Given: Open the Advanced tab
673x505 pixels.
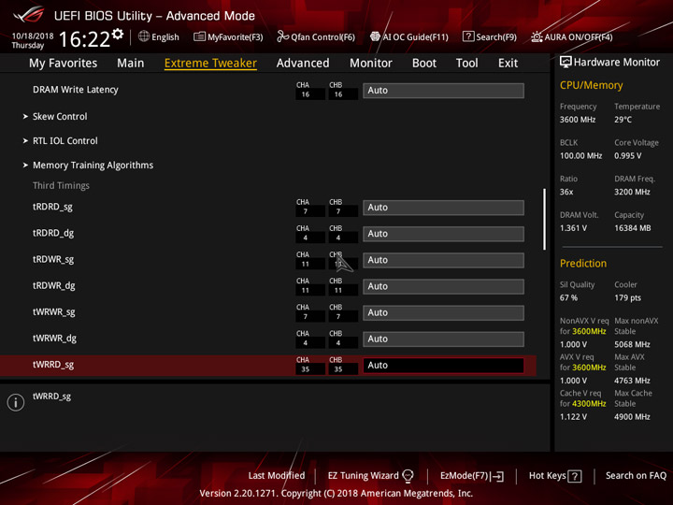Looking at the screenshot, I should 303,64.
